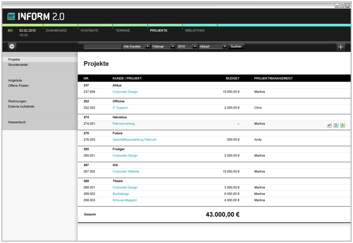Open the Bibliothek tab
Screen dimensions: 353x243
click(195, 31)
